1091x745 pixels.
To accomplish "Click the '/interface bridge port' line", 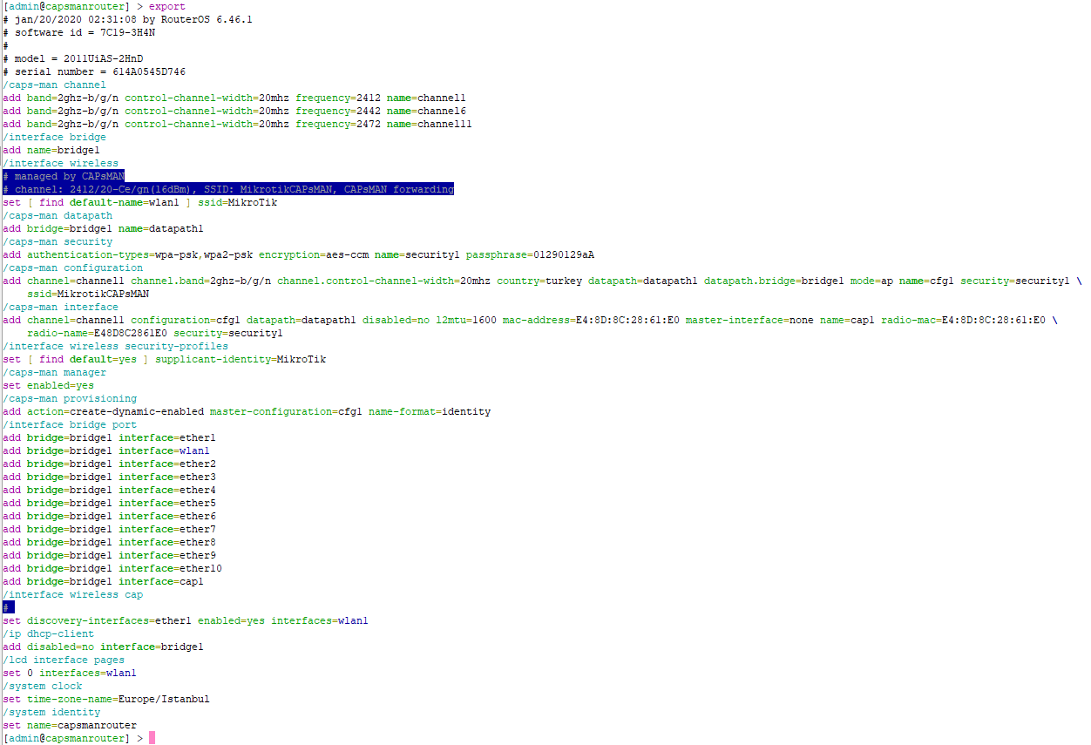I will 70,424.
